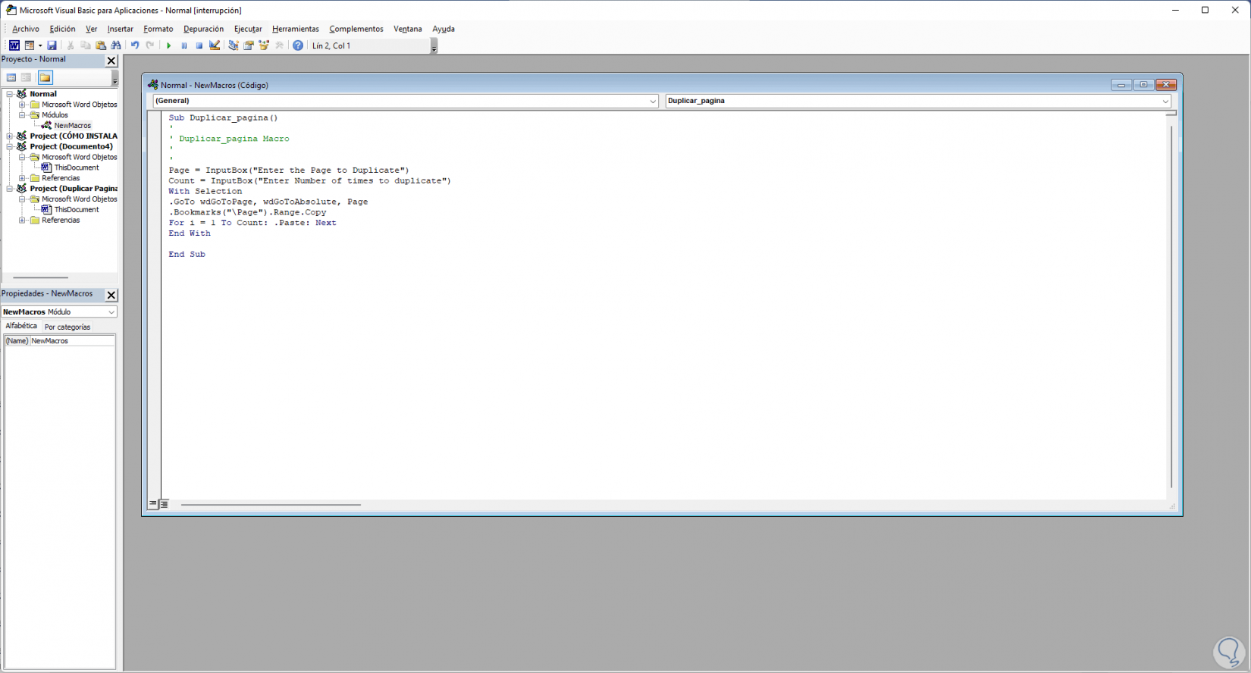1251x673 pixels.
Task: Close the Propiedades - NewMacros panel
Action: point(111,295)
